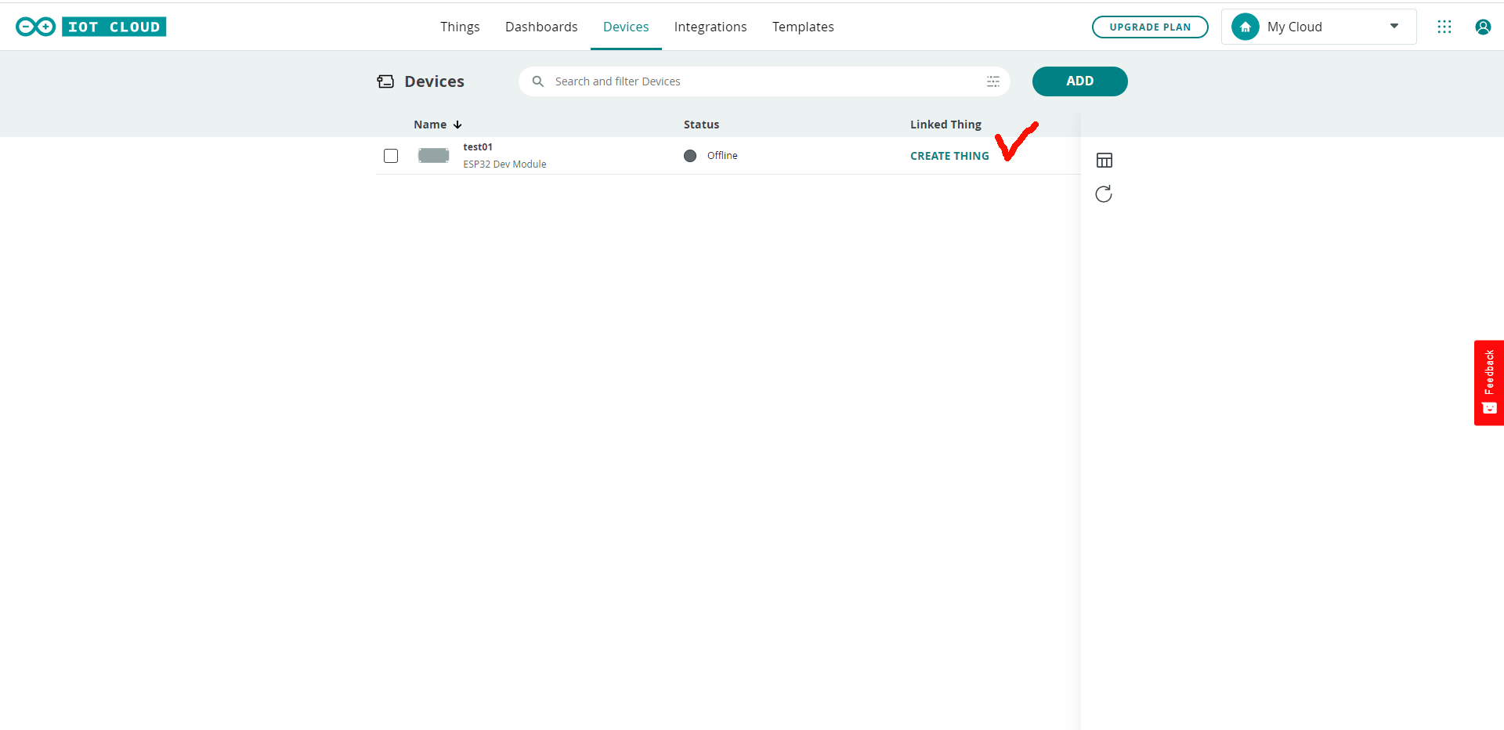Refresh the devices list
Viewport: 1504px width, 730px height.
pos(1104,194)
